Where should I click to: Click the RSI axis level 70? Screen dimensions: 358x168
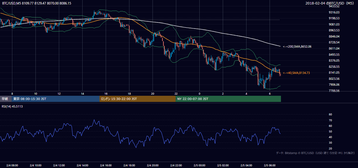330,120
